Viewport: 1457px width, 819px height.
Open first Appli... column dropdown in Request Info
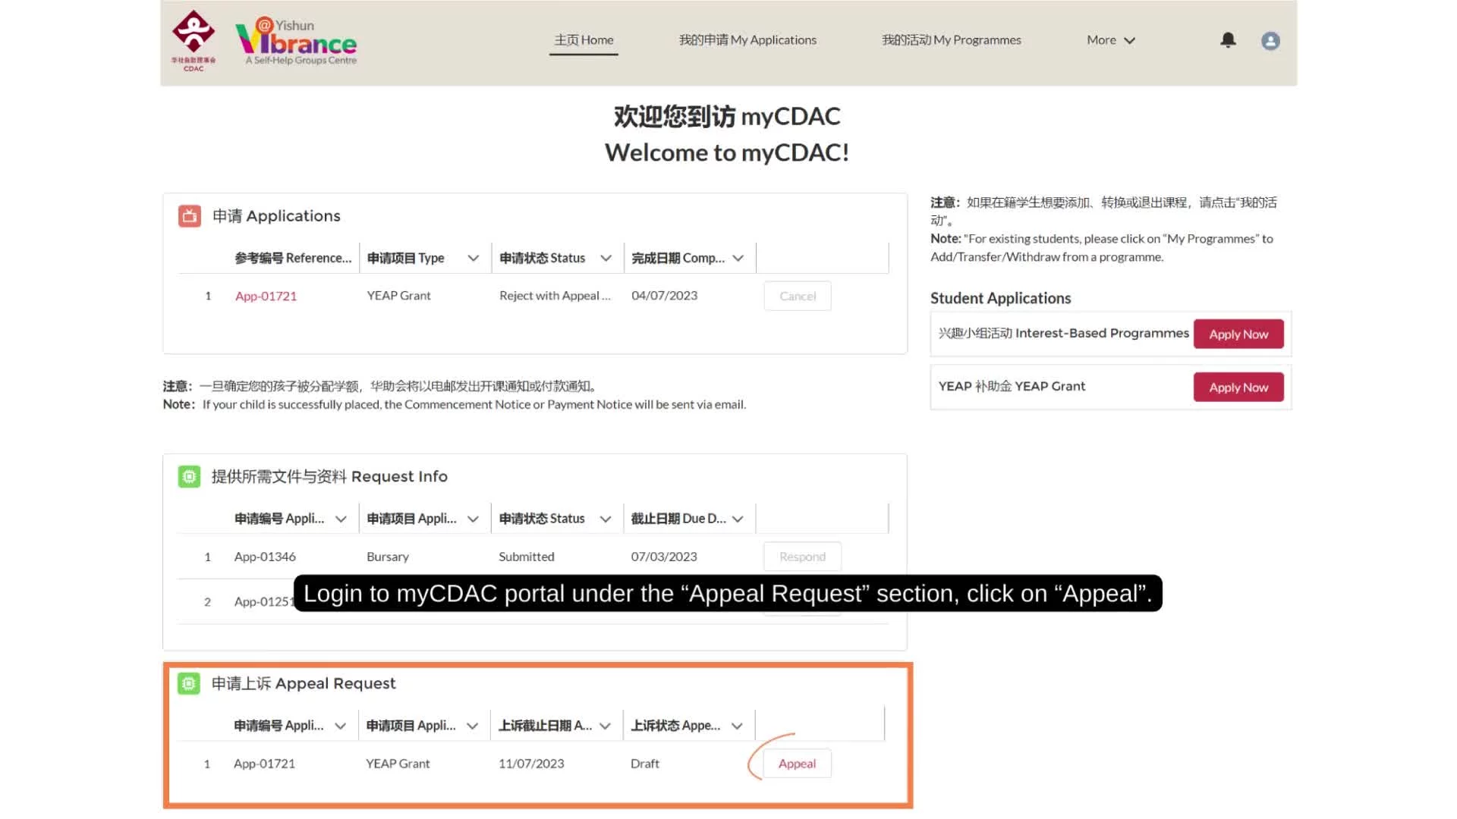click(341, 519)
